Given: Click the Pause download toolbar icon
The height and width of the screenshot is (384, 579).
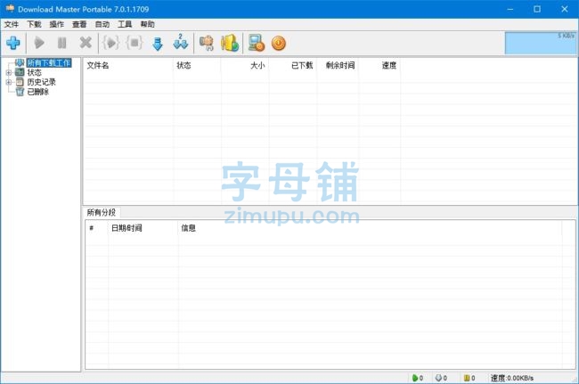Looking at the screenshot, I should 61,43.
